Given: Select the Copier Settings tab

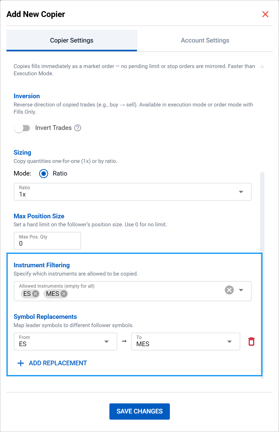Looking at the screenshot, I should pos(72,40).
